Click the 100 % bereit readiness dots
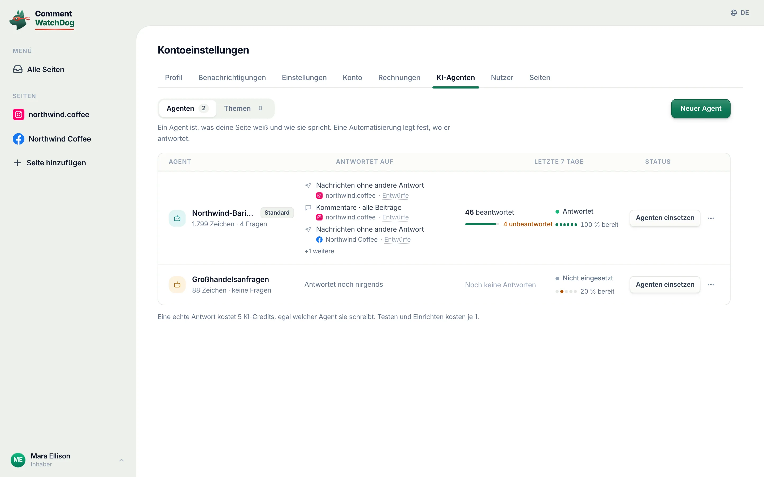 pyautogui.click(x=566, y=225)
